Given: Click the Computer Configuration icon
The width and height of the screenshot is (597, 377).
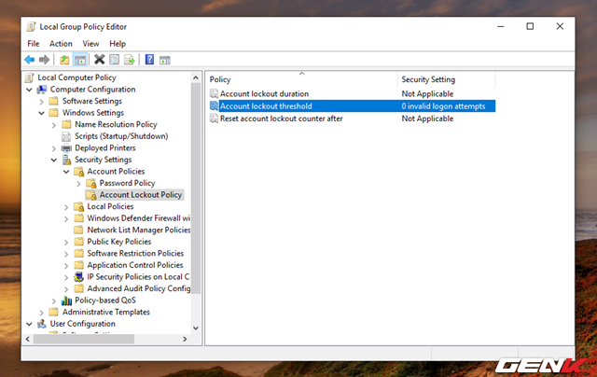Looking at the screenshot, I should point(42,90).
